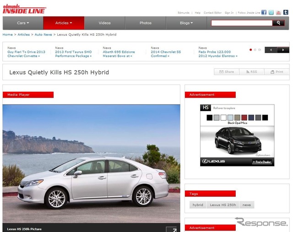Click the Print button
Image resolution: width=293 pixels, height=232 pixels.
coord(277,72)
